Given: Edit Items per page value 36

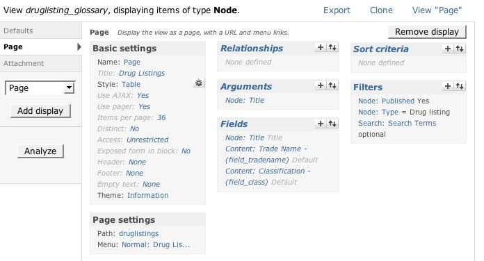Looking at the screenshot, I should (161, 117).
